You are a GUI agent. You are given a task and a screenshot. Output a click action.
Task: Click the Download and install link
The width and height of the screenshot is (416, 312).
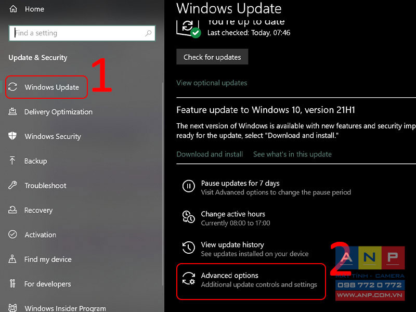point(210,154)
